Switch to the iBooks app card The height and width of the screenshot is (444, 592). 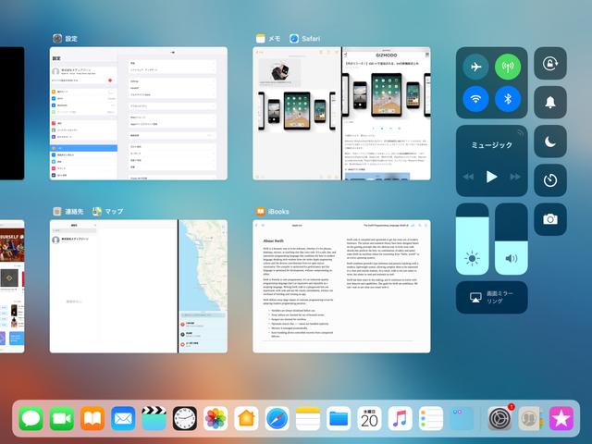coord(341,286)
